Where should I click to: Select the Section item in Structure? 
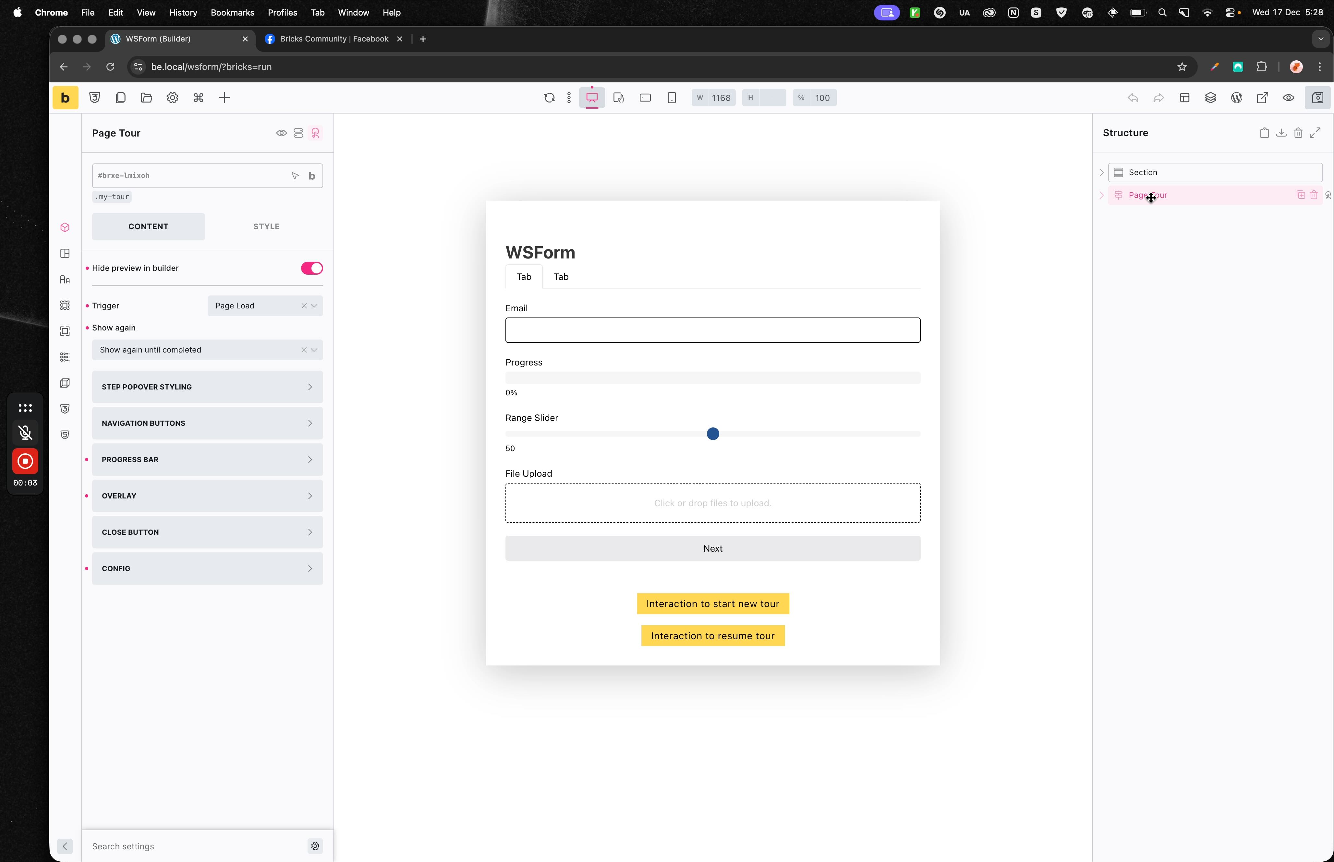1215,173
